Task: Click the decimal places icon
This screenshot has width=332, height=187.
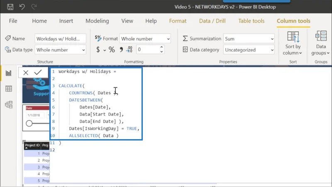Action: pyautogui.click(x=129, y=49)
